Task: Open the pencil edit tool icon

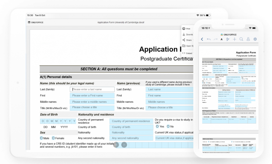Action: click(228, 39)
